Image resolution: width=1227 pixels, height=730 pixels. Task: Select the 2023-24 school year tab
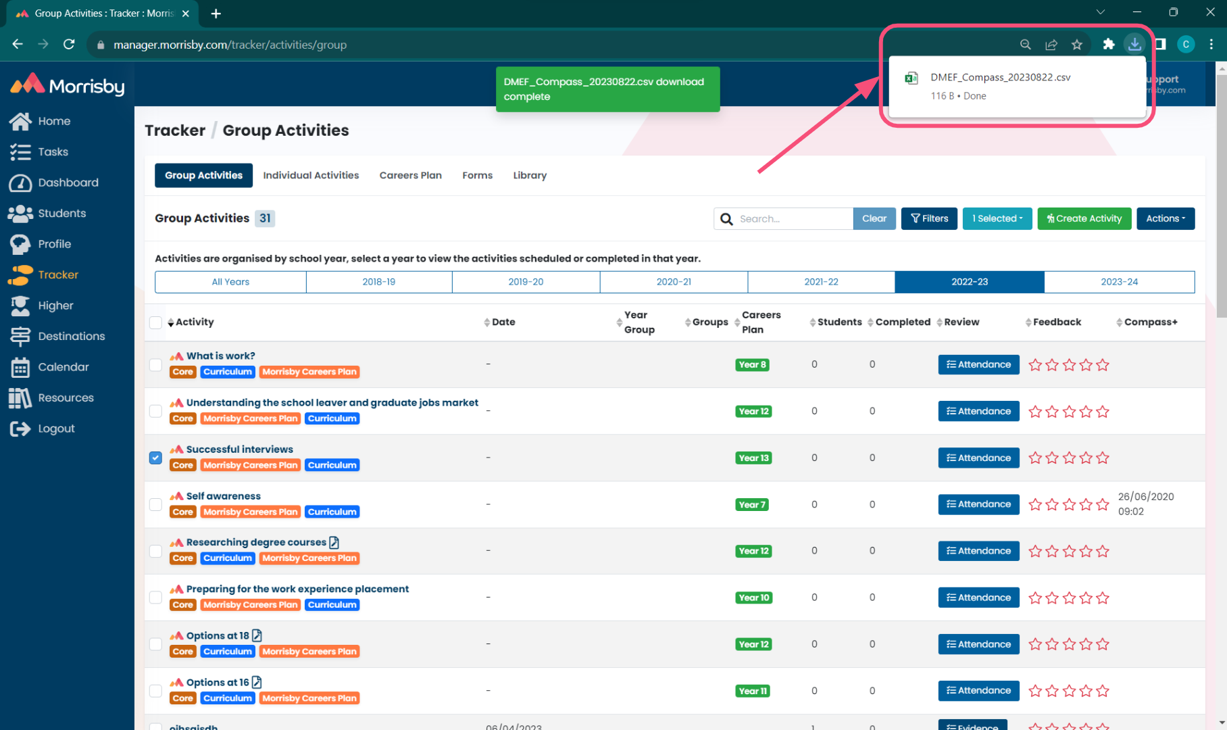(x=1119, y=282)
